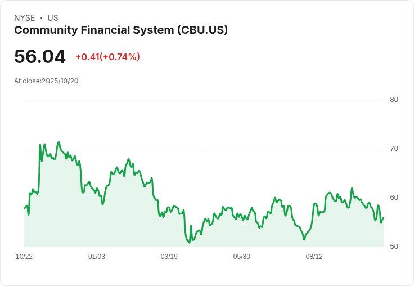Screen dimensions: 414x286
Task: Open the Community Financial System (CBU.US) title
Action: click(x=121, y=30)
